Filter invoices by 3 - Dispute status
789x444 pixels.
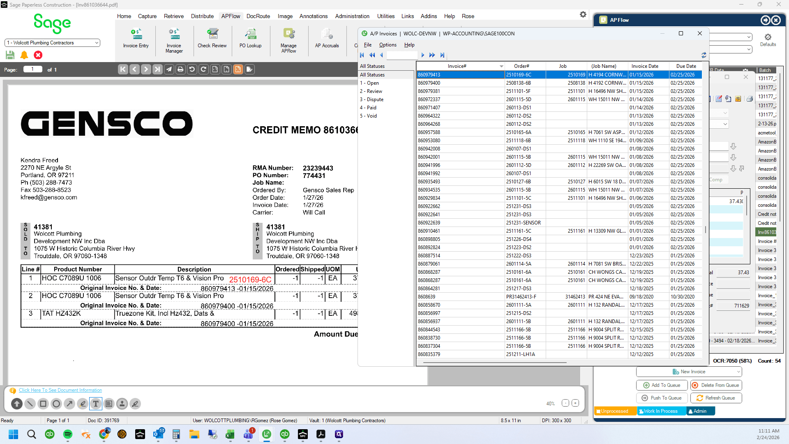[372, 99]
